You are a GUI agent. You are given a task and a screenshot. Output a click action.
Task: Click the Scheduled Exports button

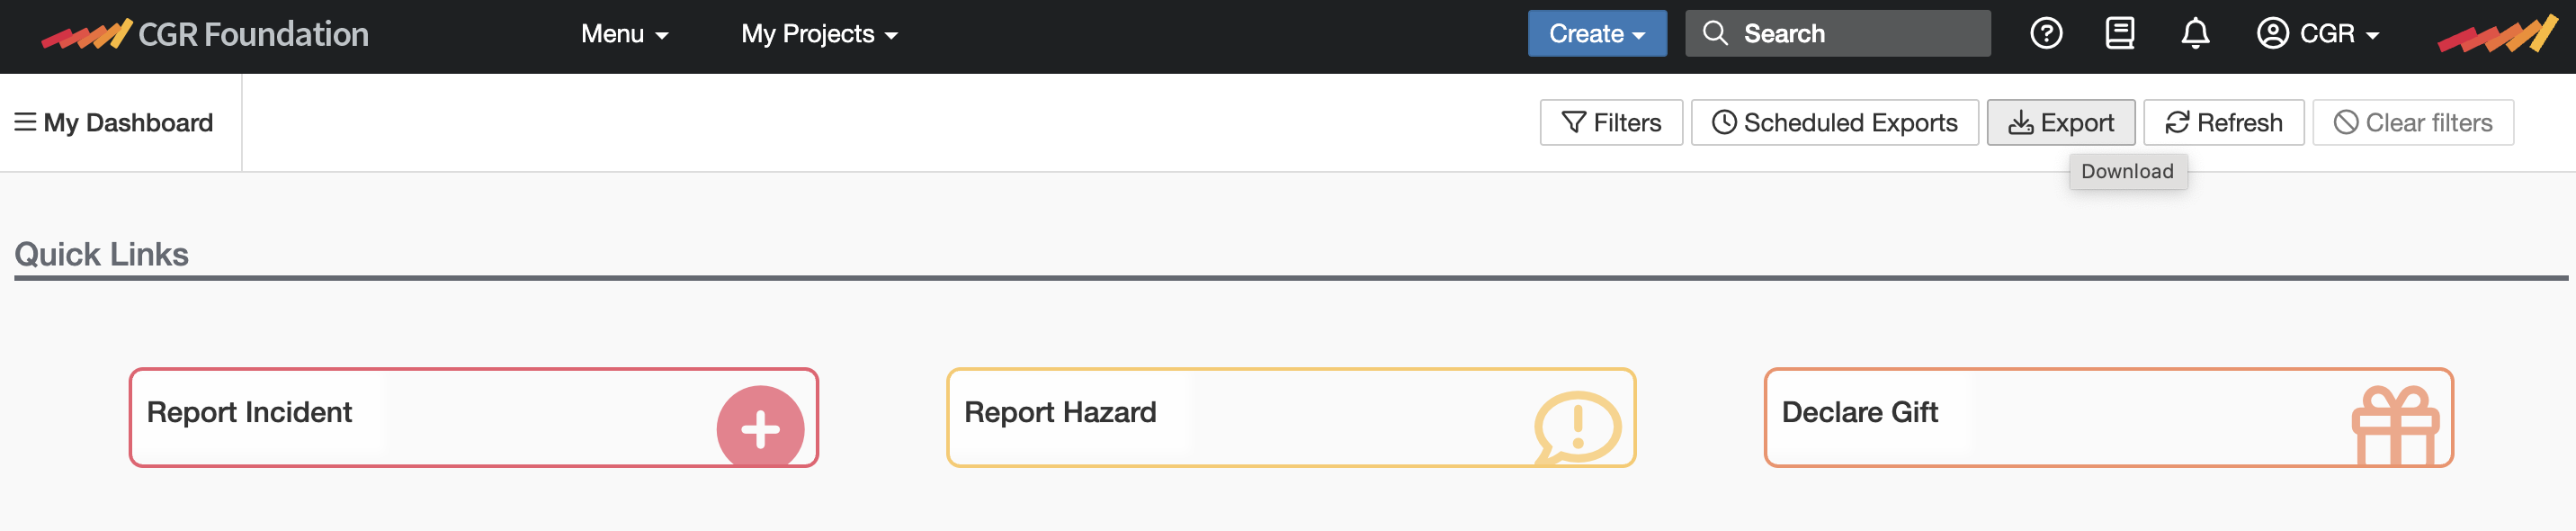pos(1834,122)
